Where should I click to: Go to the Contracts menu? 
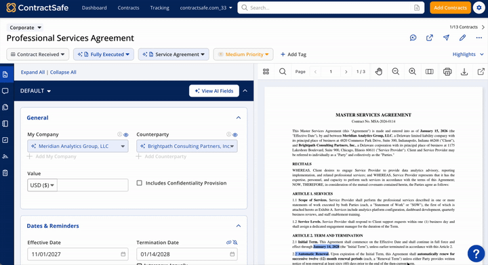point(128,7)
